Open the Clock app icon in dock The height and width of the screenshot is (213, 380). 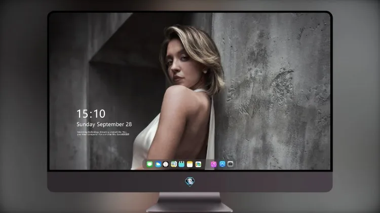coord(166,164)
